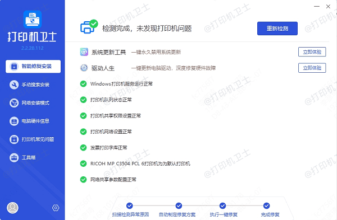Click the 完成修复 step marker

pos(266,205)
